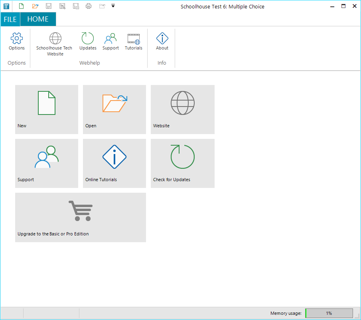This screenshot has height=320, width=361.
Task: Click the Check for Updates tile
Action: tap(182, 163)
